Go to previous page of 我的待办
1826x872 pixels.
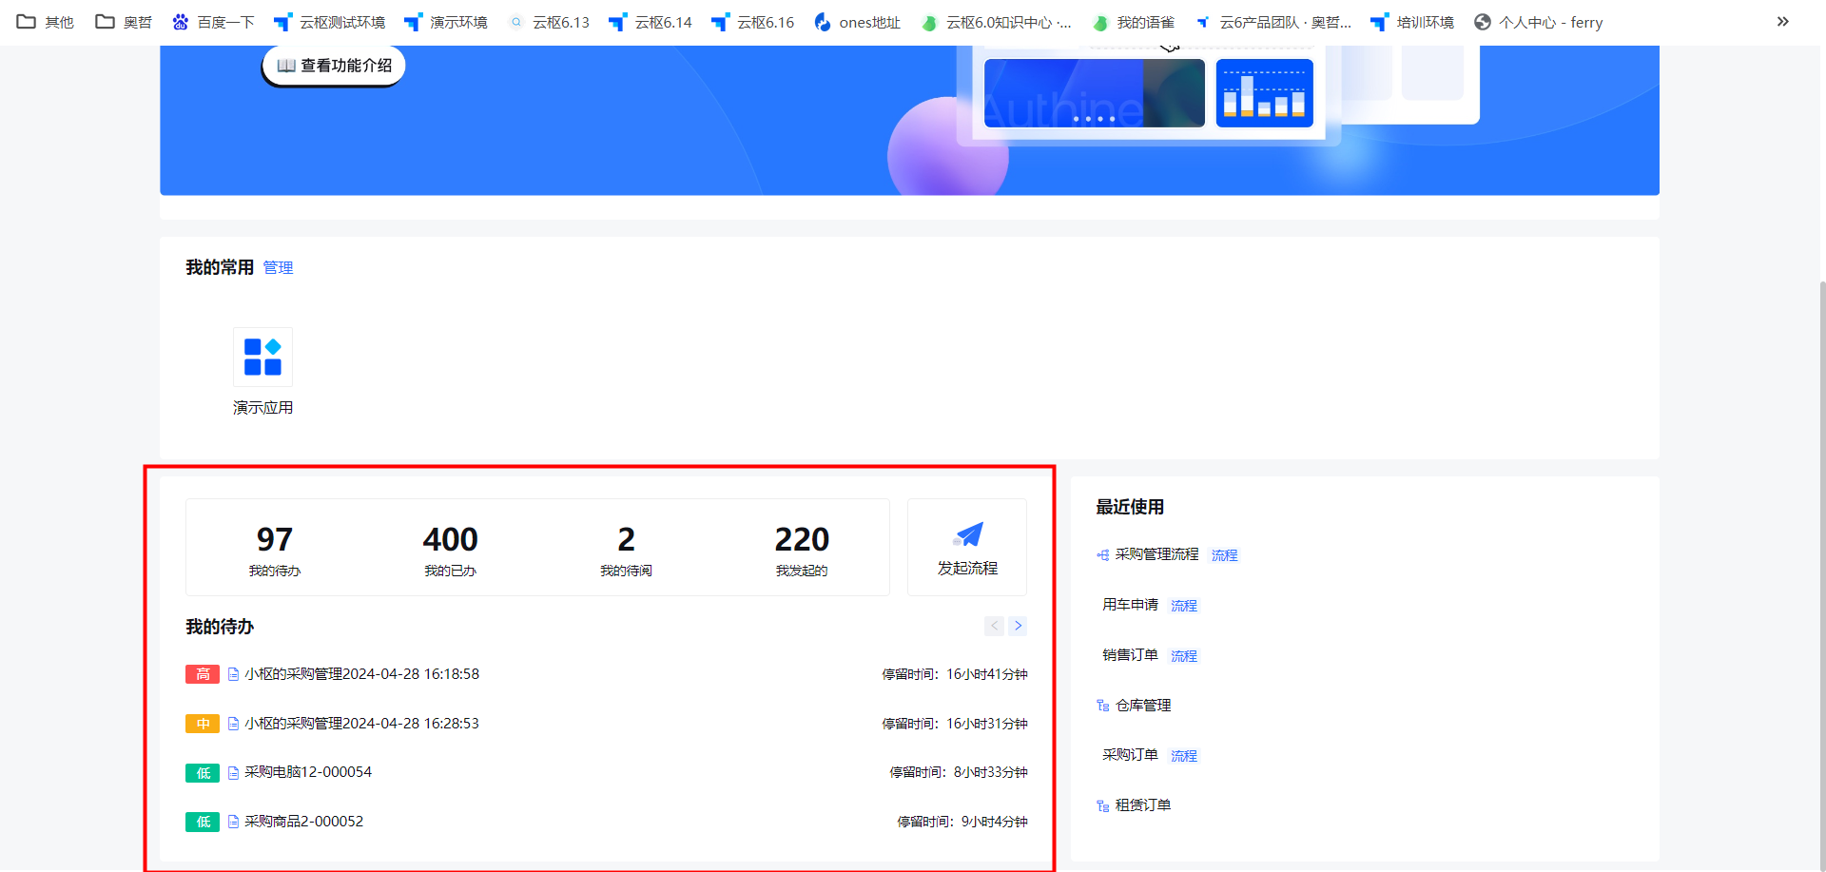point(994,626)
